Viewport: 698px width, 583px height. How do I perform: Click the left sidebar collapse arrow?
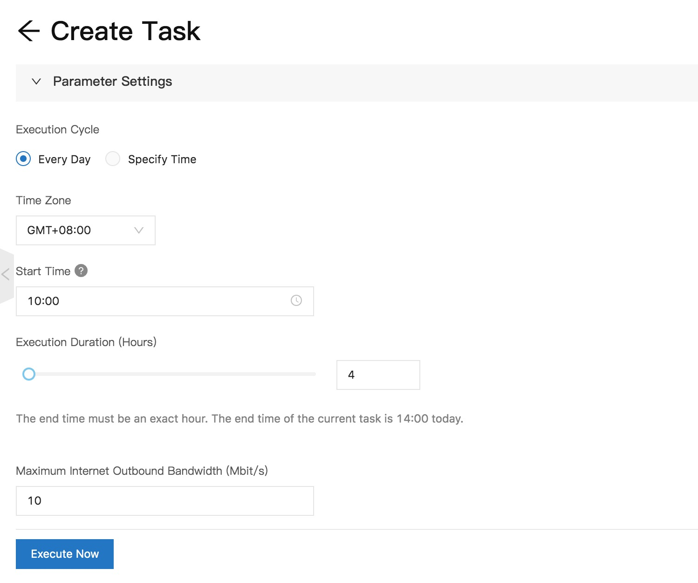(x=6, y=274)
